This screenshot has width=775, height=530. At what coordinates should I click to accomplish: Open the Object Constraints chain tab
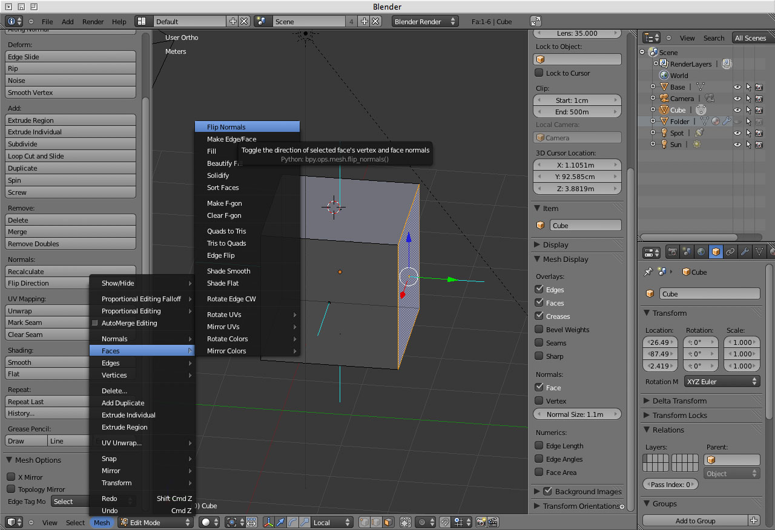(x=730, y=252)
